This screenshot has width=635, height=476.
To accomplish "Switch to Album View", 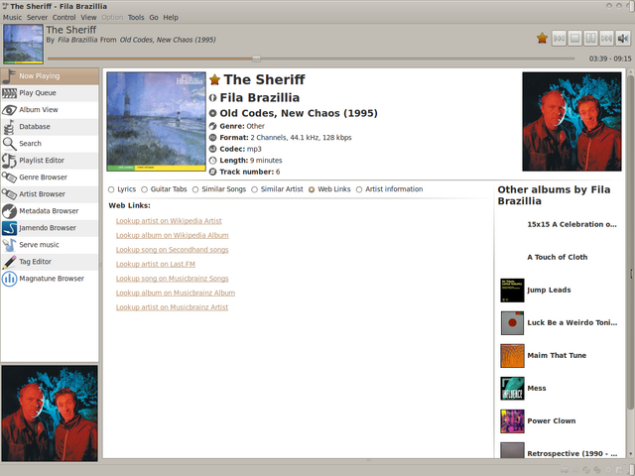I will pos(50,110).
